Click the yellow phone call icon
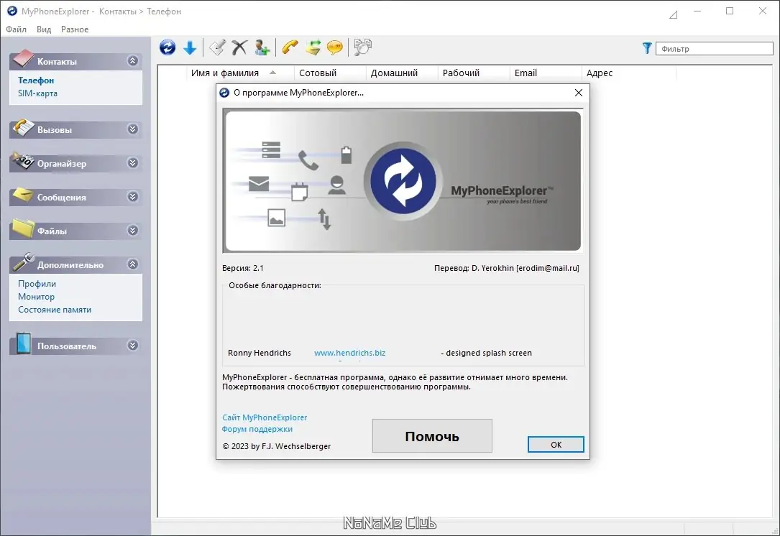 coord(290,47)
